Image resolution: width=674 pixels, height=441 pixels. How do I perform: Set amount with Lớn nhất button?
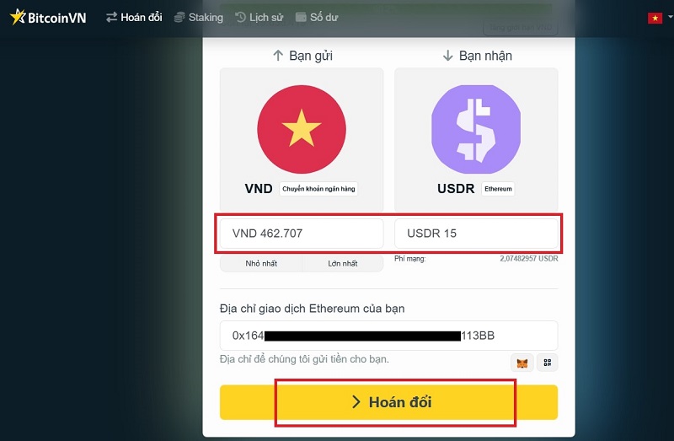[343, 263]
